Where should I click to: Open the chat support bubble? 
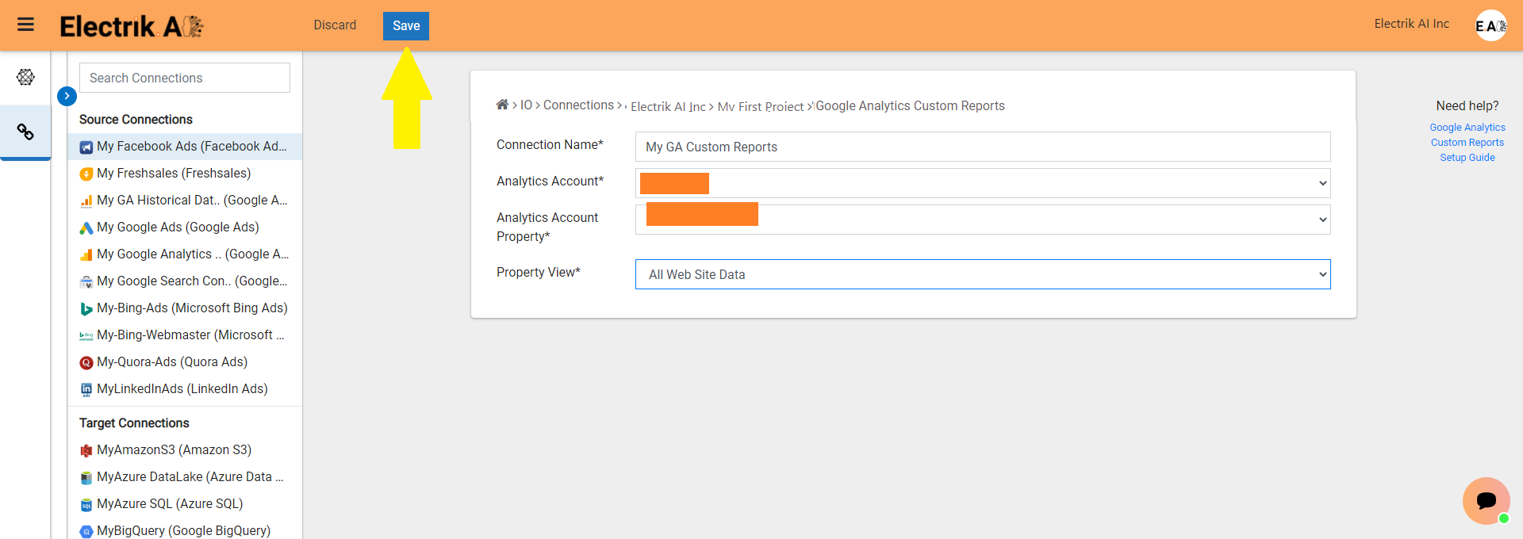[x=1486, y=500]
